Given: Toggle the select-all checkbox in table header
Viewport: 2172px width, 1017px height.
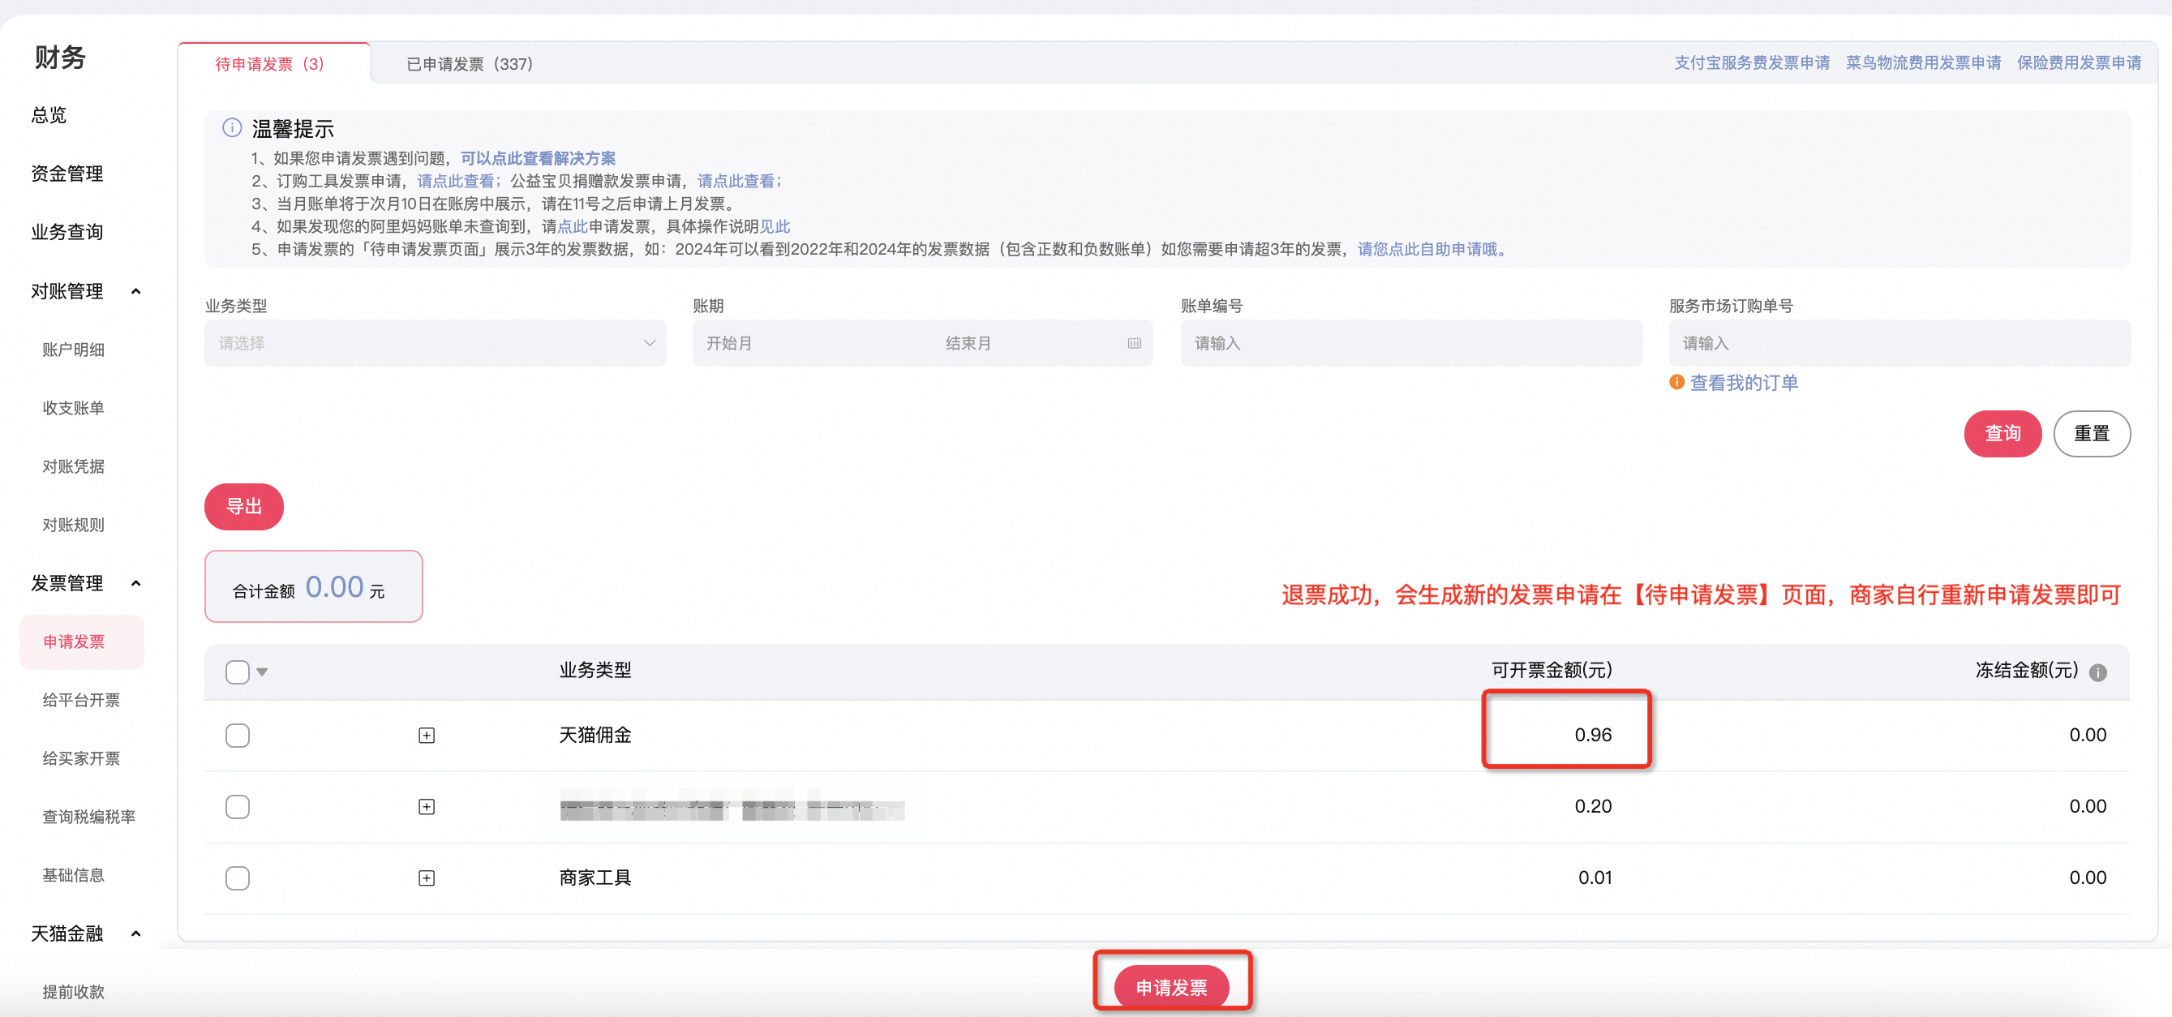Looking at the screenshot, I should [238, 672].
